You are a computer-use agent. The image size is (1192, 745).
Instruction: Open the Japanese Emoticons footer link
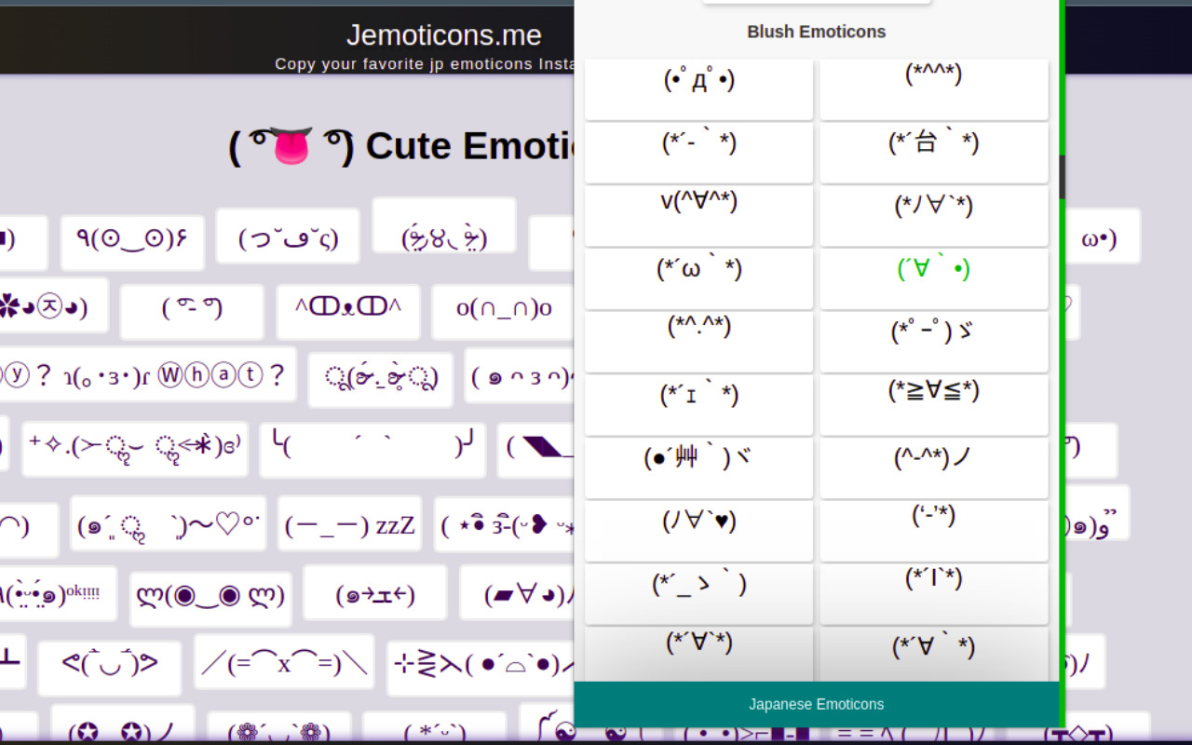click(x=817, y=704)
